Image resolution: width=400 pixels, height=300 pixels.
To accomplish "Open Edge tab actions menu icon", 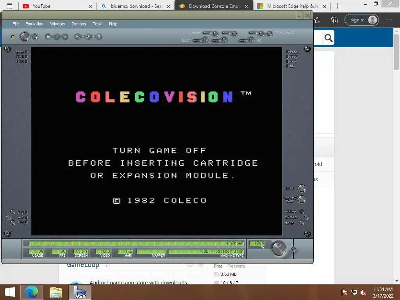I will tap(9, 6).
